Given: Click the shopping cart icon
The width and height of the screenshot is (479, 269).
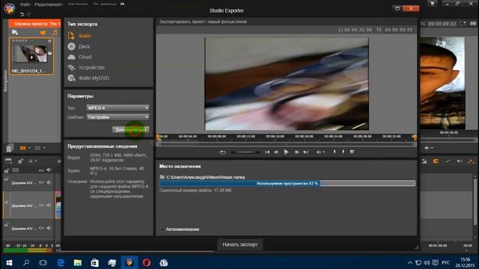Looking at the screenshot, I should pos(432,4).
